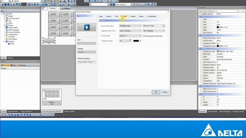Open the Main-2 tab in the dialog
This screenshot has height=138, width=246.
[x=109, y=16]
